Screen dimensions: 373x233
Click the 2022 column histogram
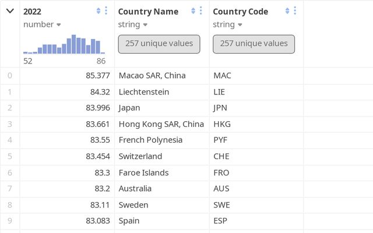64,44
